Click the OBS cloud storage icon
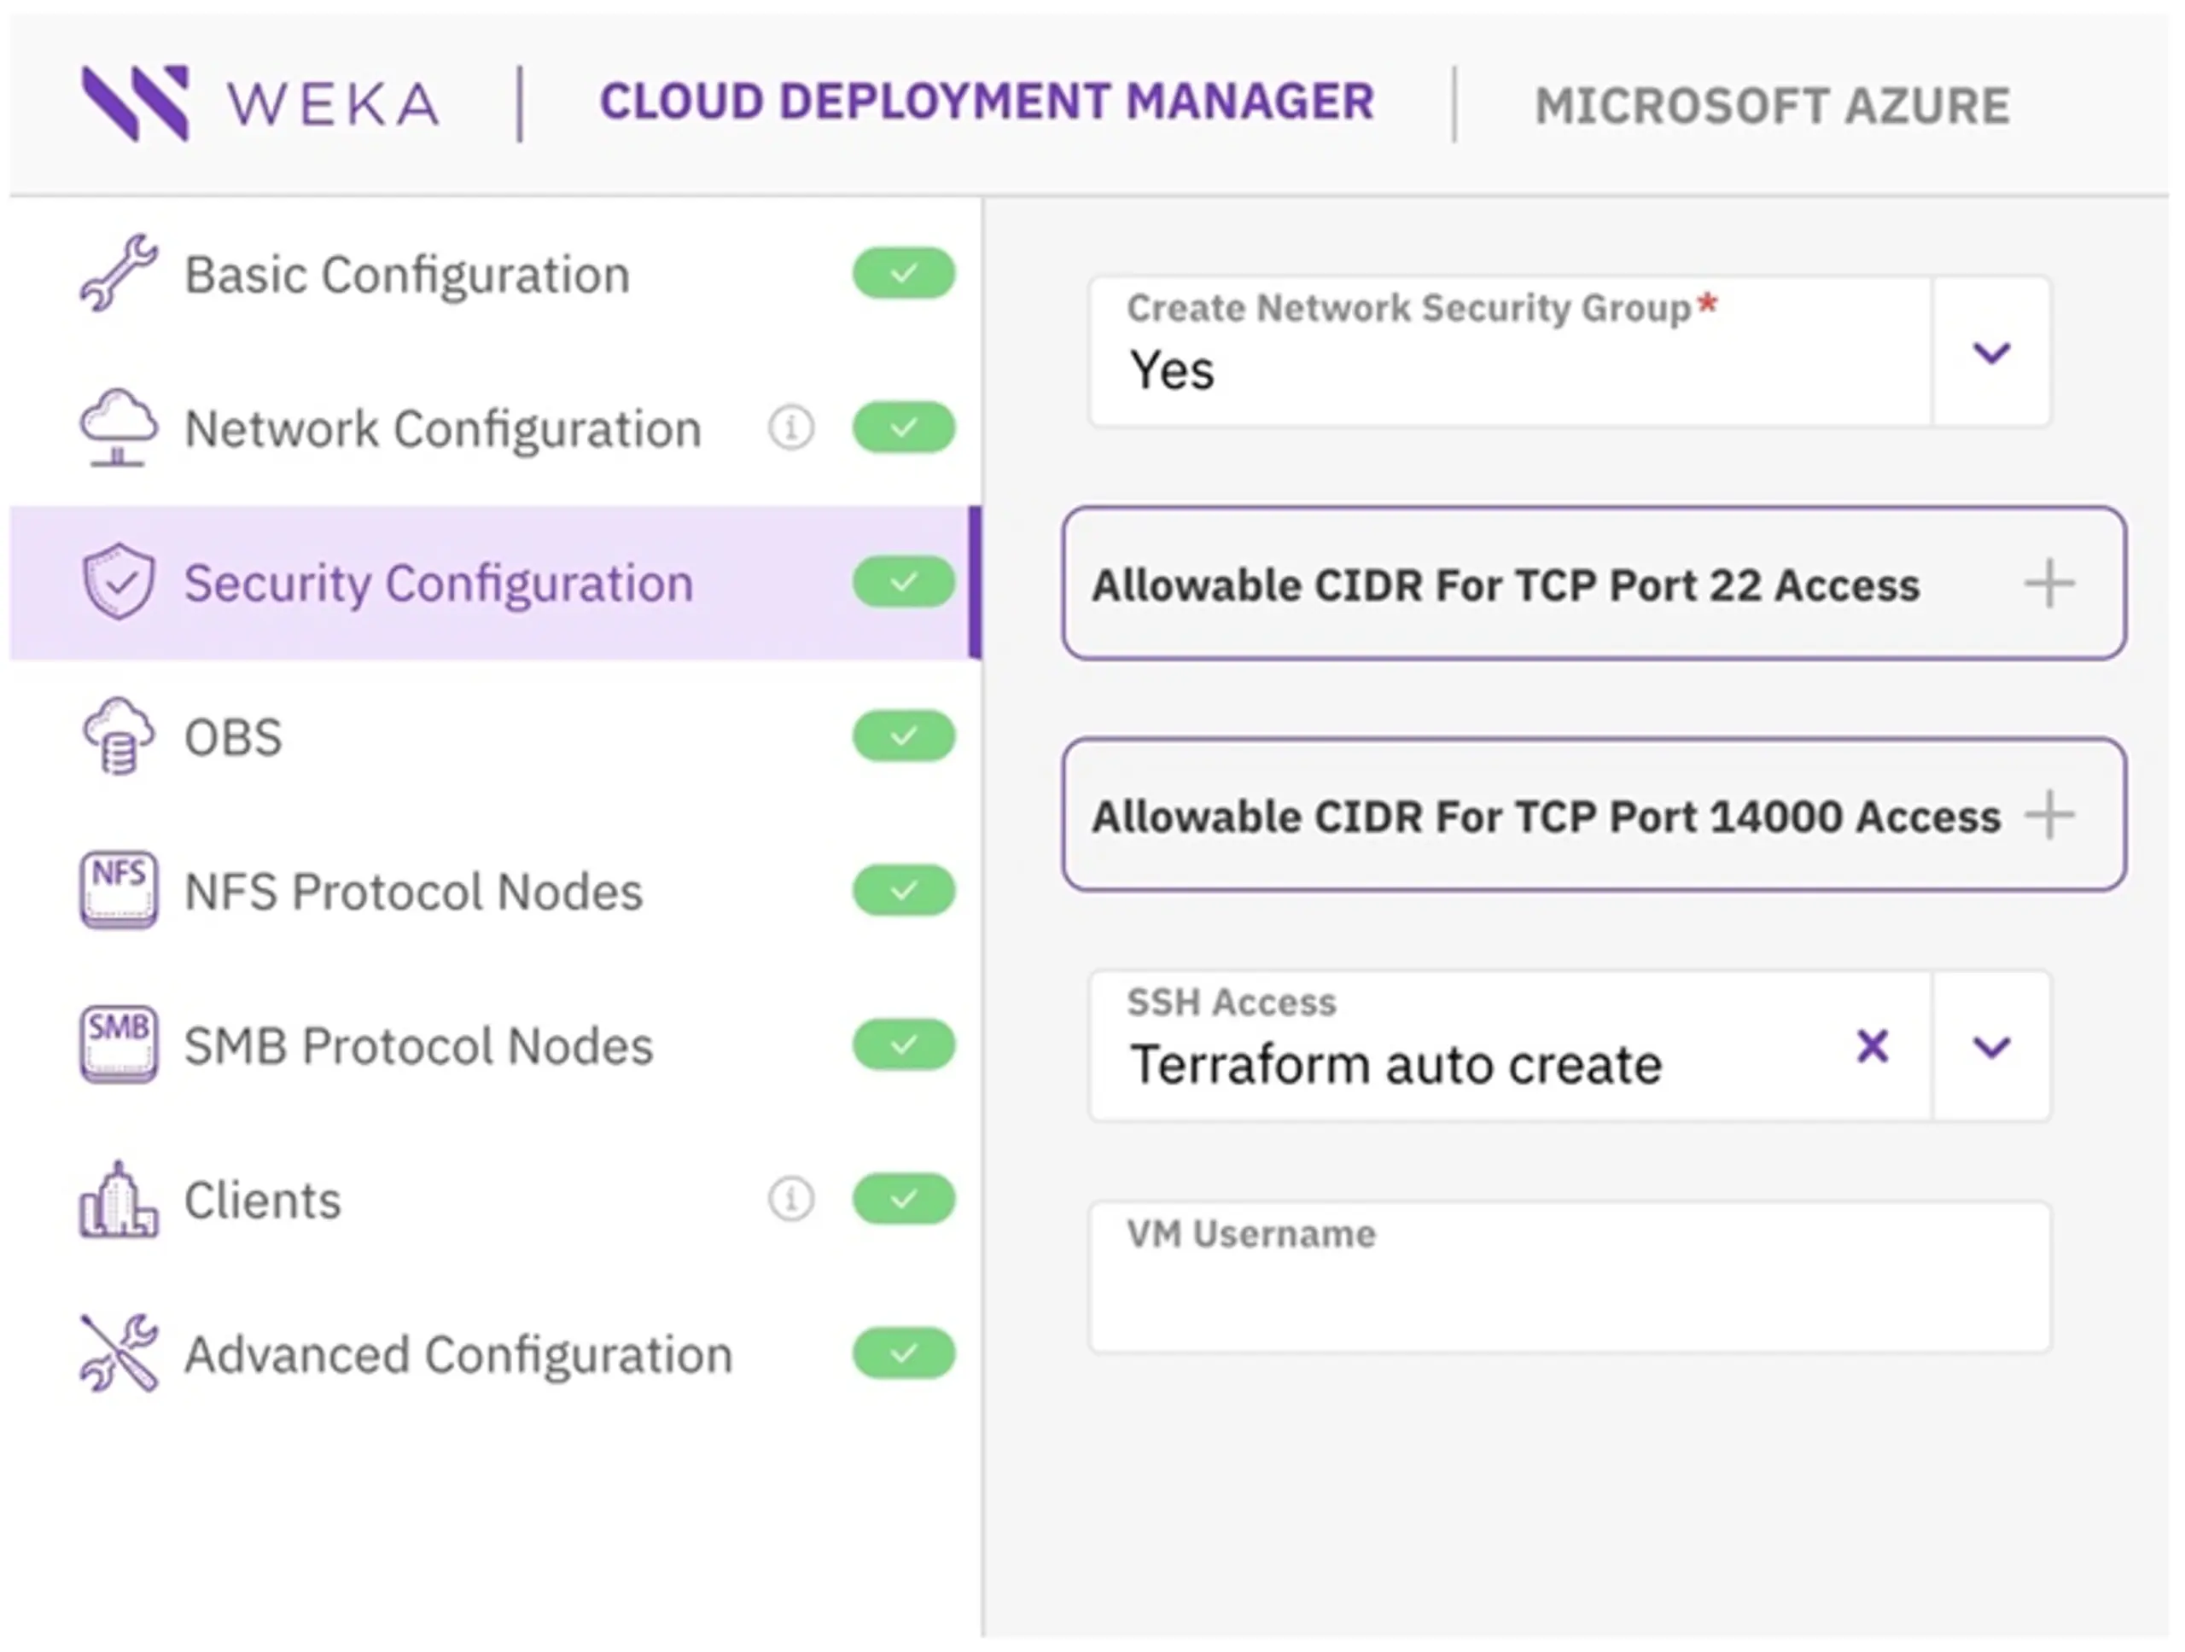2185x1652 pixels. (119, 736)
